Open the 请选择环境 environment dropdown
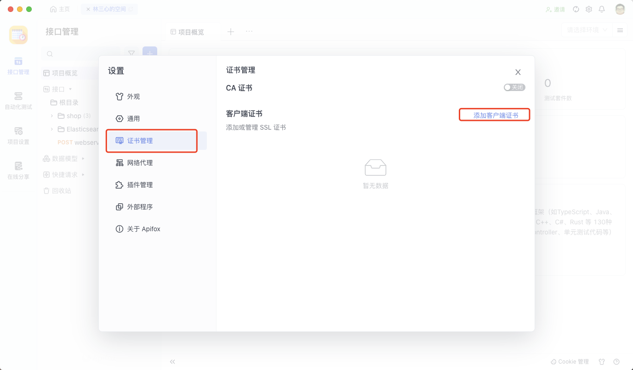The width and height of the screenshot is (633, 370). click(x=586, y=30)
